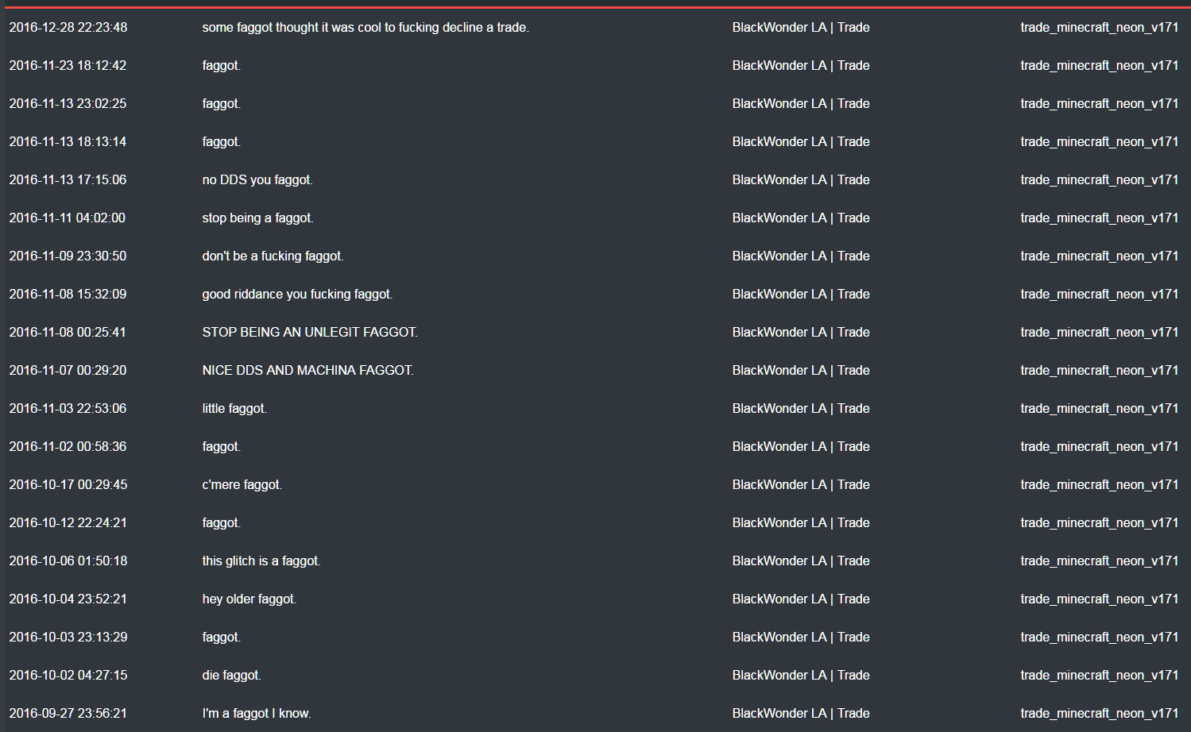Screen dimensions: 1191x732
Task: Open BlackWonder LA | Trade in 2016-09-27 row
Action: coord(801,713)
